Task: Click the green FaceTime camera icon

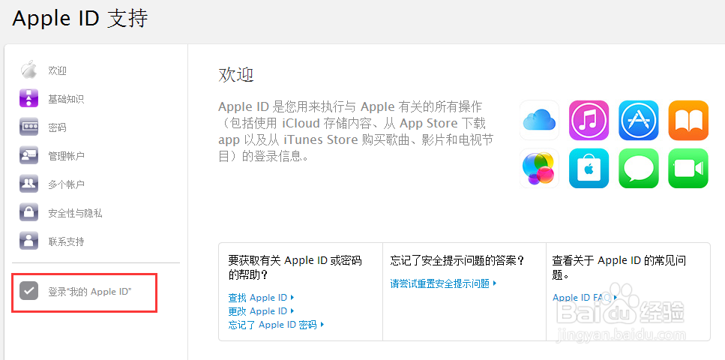Action: pos(688,168)
